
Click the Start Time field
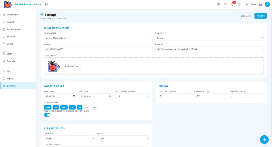point(61,96)
